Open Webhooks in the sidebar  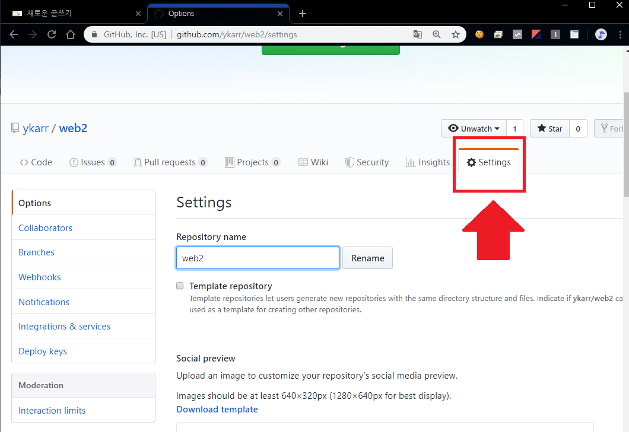click(x=84, y=277)
